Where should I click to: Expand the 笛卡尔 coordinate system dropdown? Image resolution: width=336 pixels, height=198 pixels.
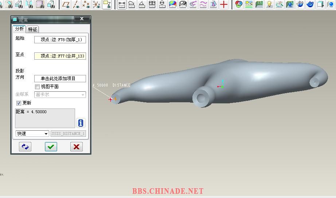coord(60,95)
